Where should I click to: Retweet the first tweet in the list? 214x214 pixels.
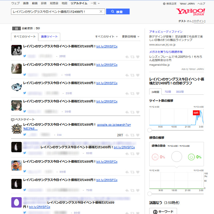[132, 57]
